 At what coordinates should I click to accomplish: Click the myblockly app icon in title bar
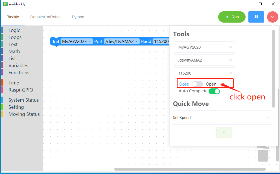5,4
